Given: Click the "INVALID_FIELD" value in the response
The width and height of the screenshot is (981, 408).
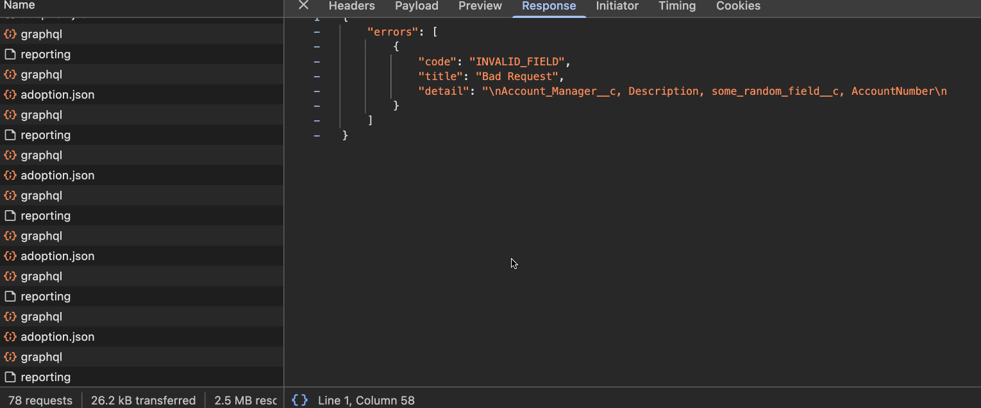Looking at the screenshot, I should click(x=519, y=61).
